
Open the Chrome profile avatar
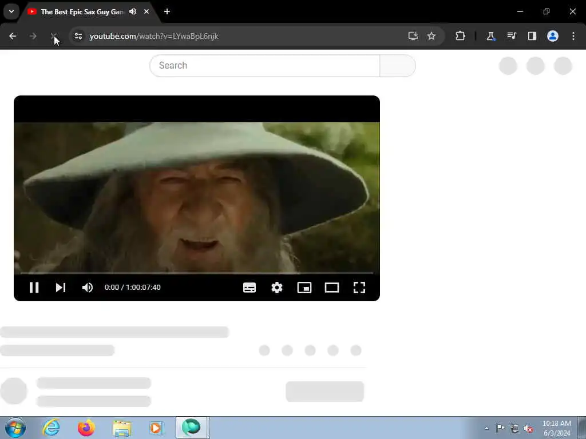click(x=553, y=36)
